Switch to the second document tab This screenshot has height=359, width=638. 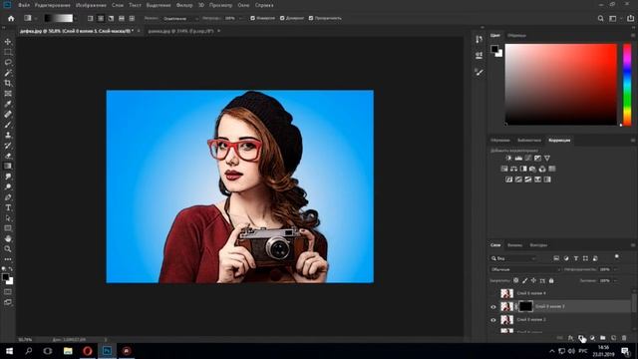180,31
